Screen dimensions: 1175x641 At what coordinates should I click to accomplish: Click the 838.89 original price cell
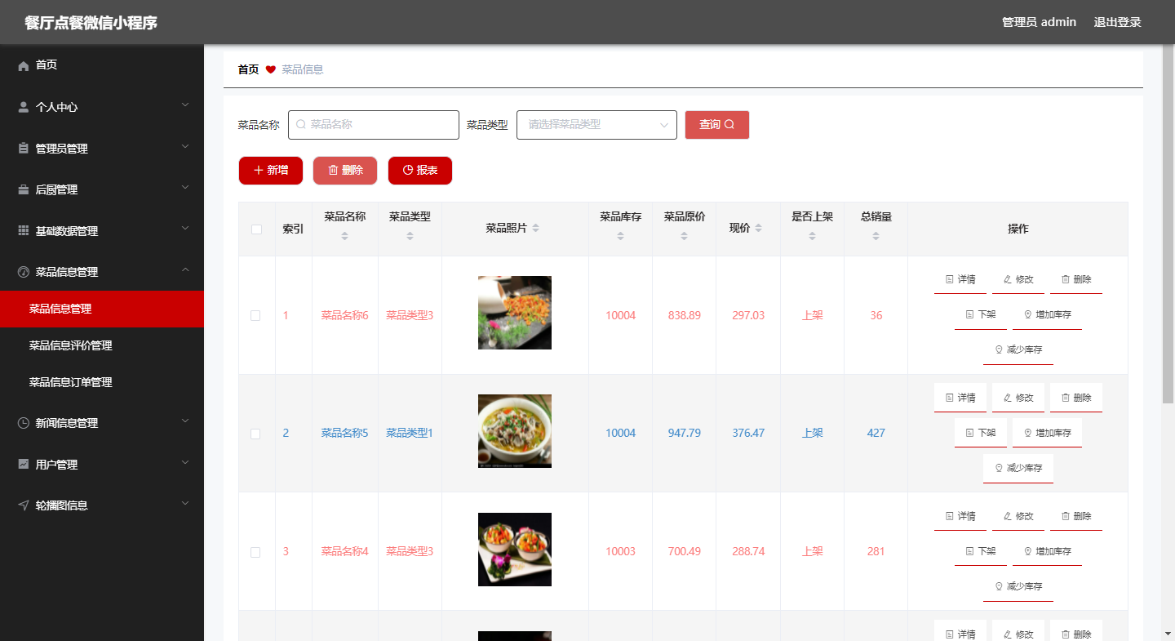684,315
